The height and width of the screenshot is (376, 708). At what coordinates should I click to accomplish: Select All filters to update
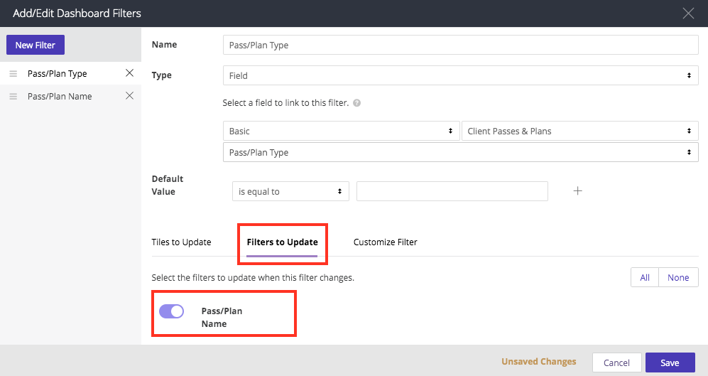[x=645, y=277]
